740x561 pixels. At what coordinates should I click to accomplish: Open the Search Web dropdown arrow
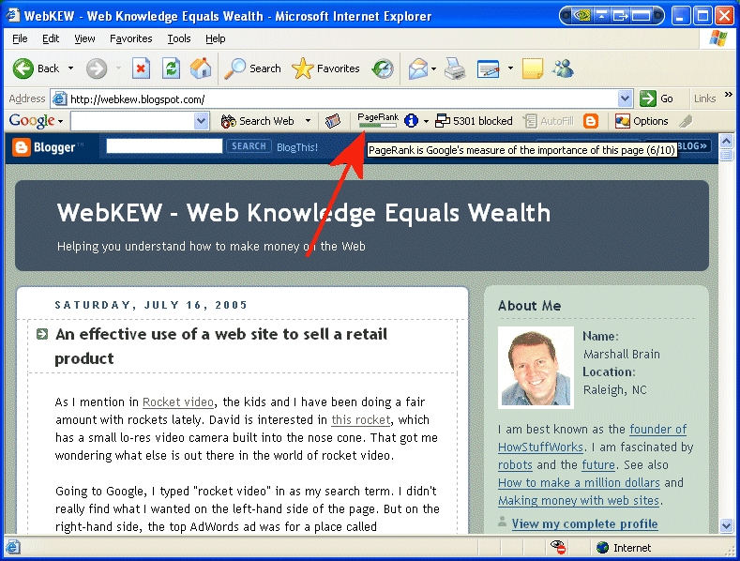coord(309,121)
